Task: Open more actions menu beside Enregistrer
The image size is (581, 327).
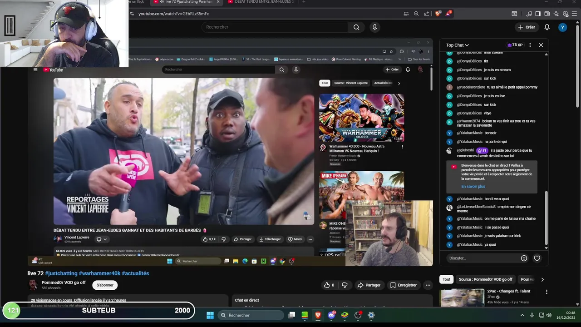Action: (428, 285)
